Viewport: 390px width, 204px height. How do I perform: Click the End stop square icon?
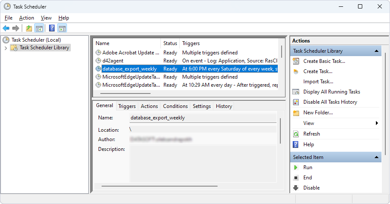(296, 178)
